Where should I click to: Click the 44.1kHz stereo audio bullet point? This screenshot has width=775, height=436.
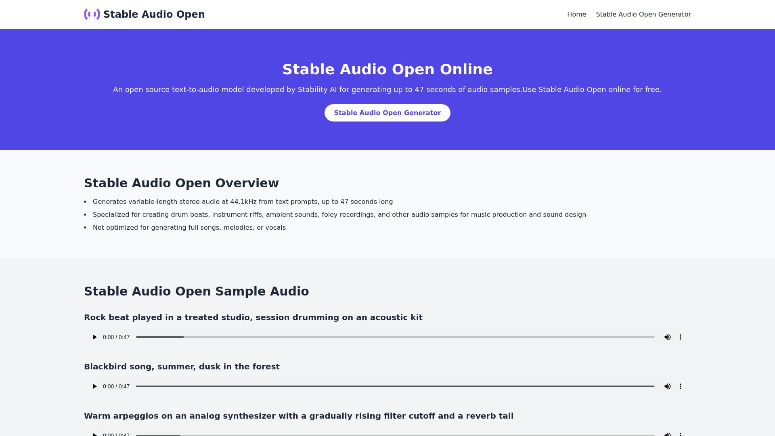tap(243, 201)
